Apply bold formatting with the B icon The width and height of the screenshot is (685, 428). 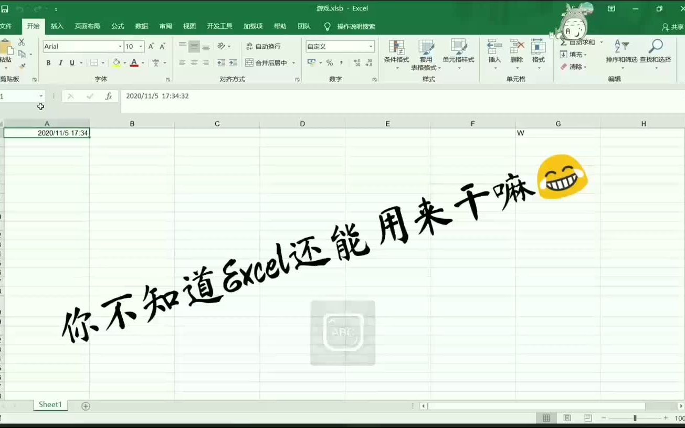pyautogui.click(x=48, y=62)
